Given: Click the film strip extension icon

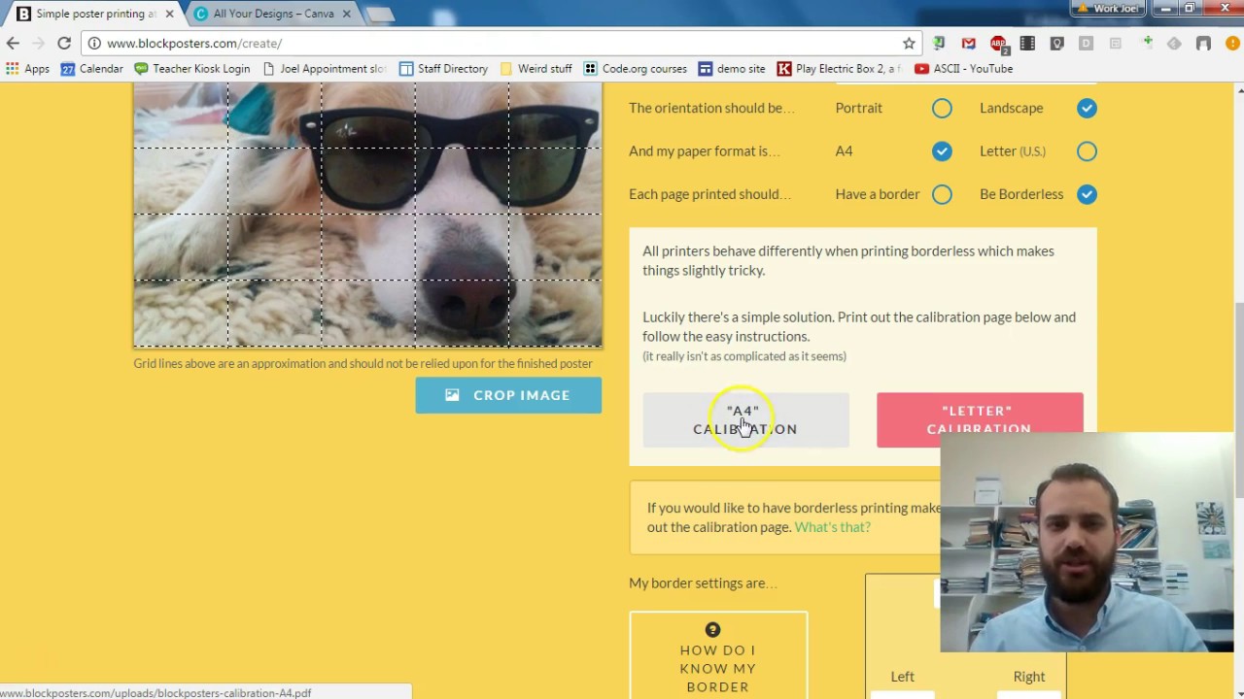Looking at the screenshot, I should tap(1027, 43).
